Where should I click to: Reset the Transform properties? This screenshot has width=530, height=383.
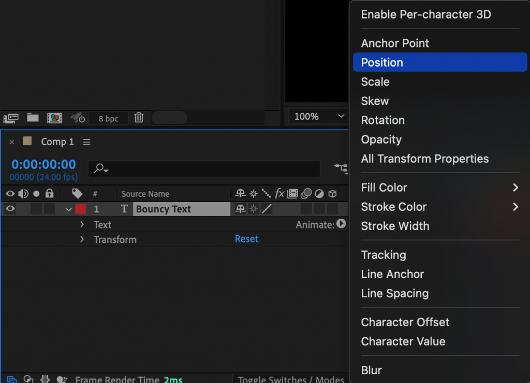pos(246,238)
